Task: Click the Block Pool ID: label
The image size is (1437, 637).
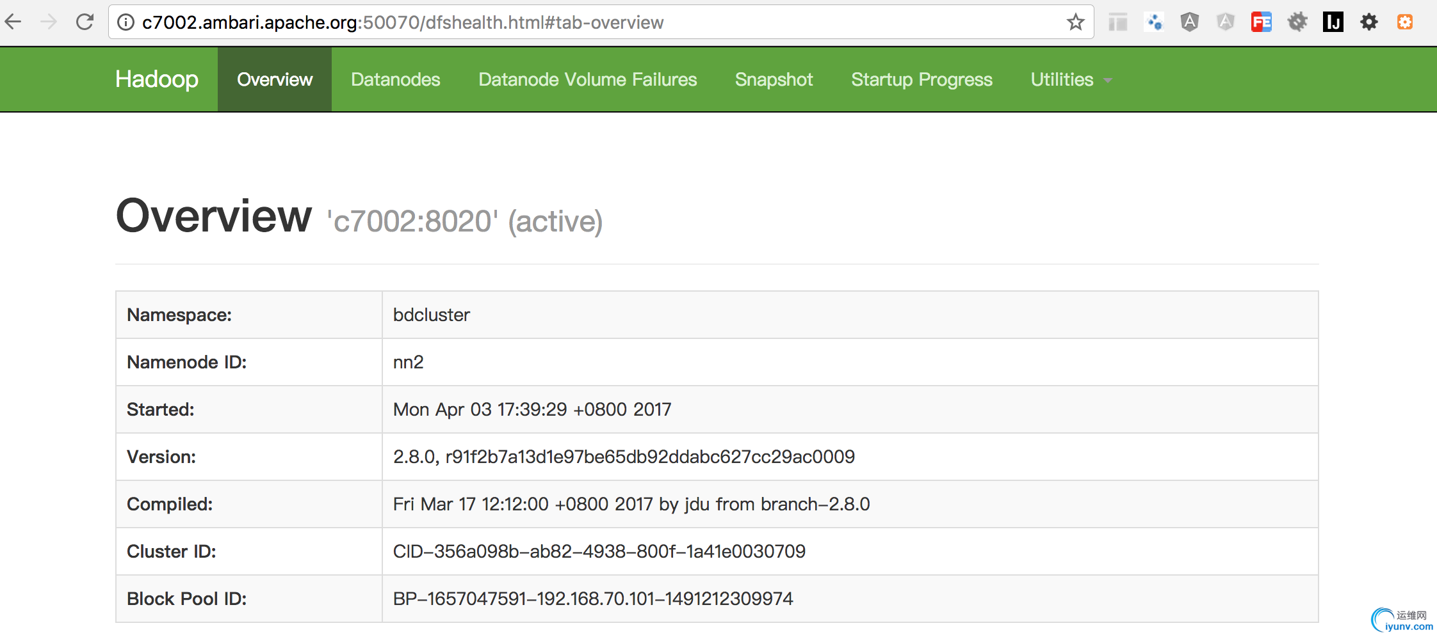Action: point(186,599)
